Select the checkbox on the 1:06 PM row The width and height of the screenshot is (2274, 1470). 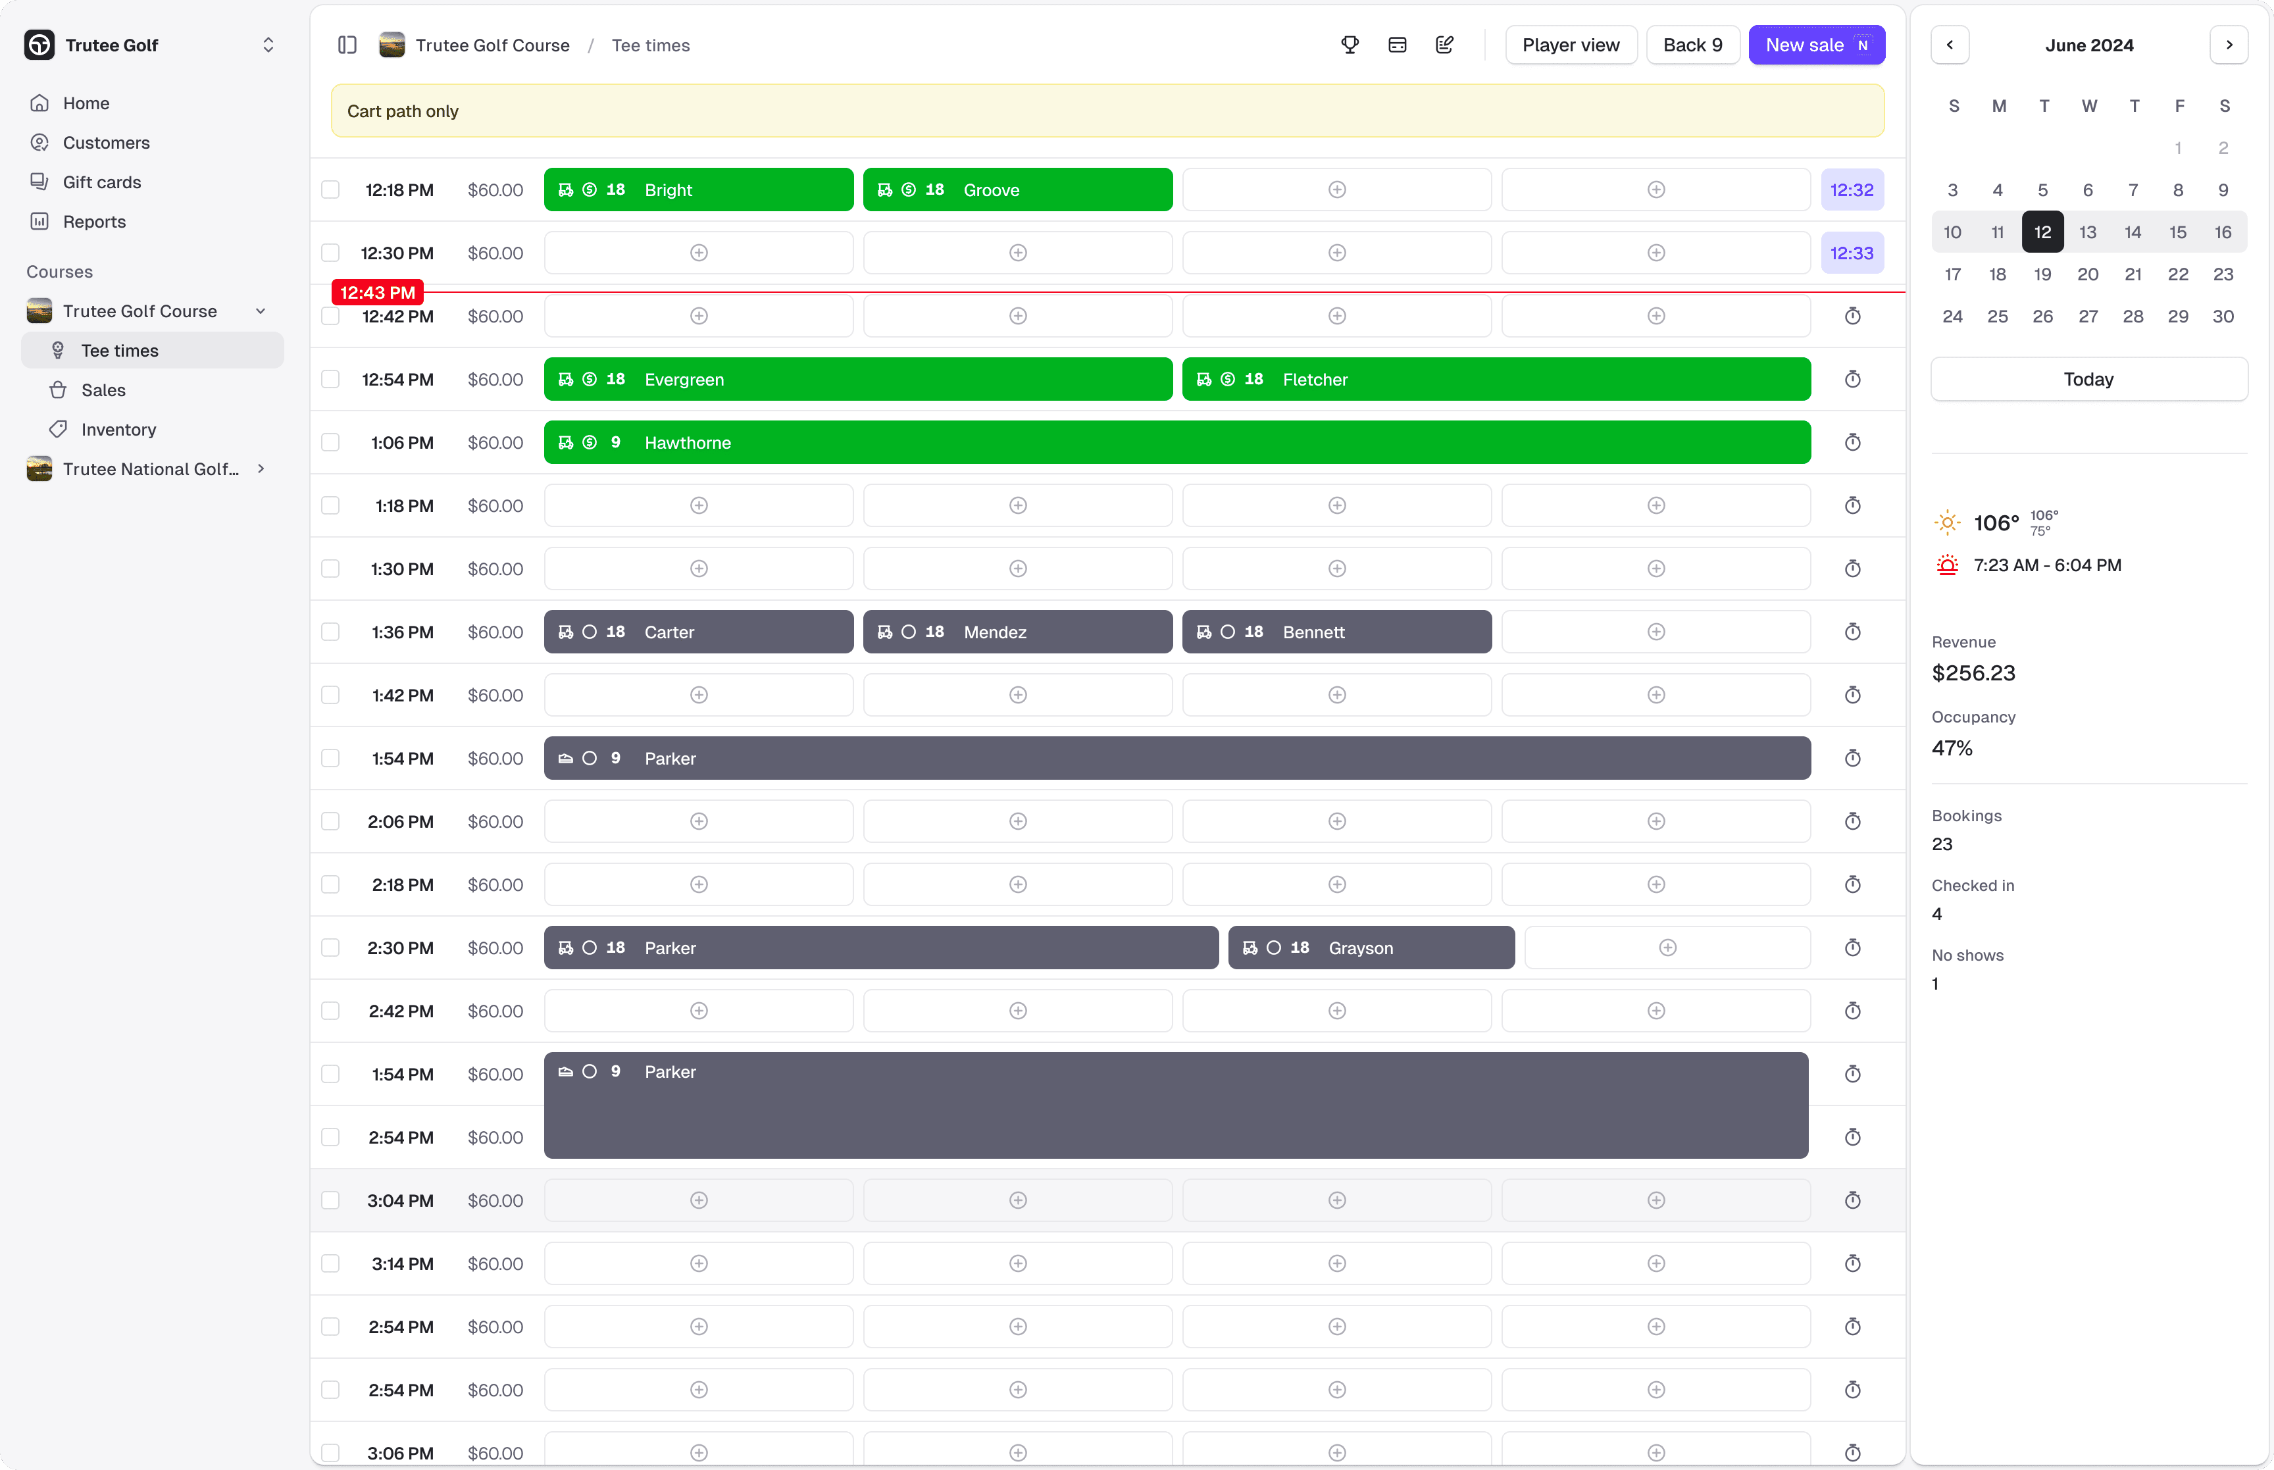[330, 442]
